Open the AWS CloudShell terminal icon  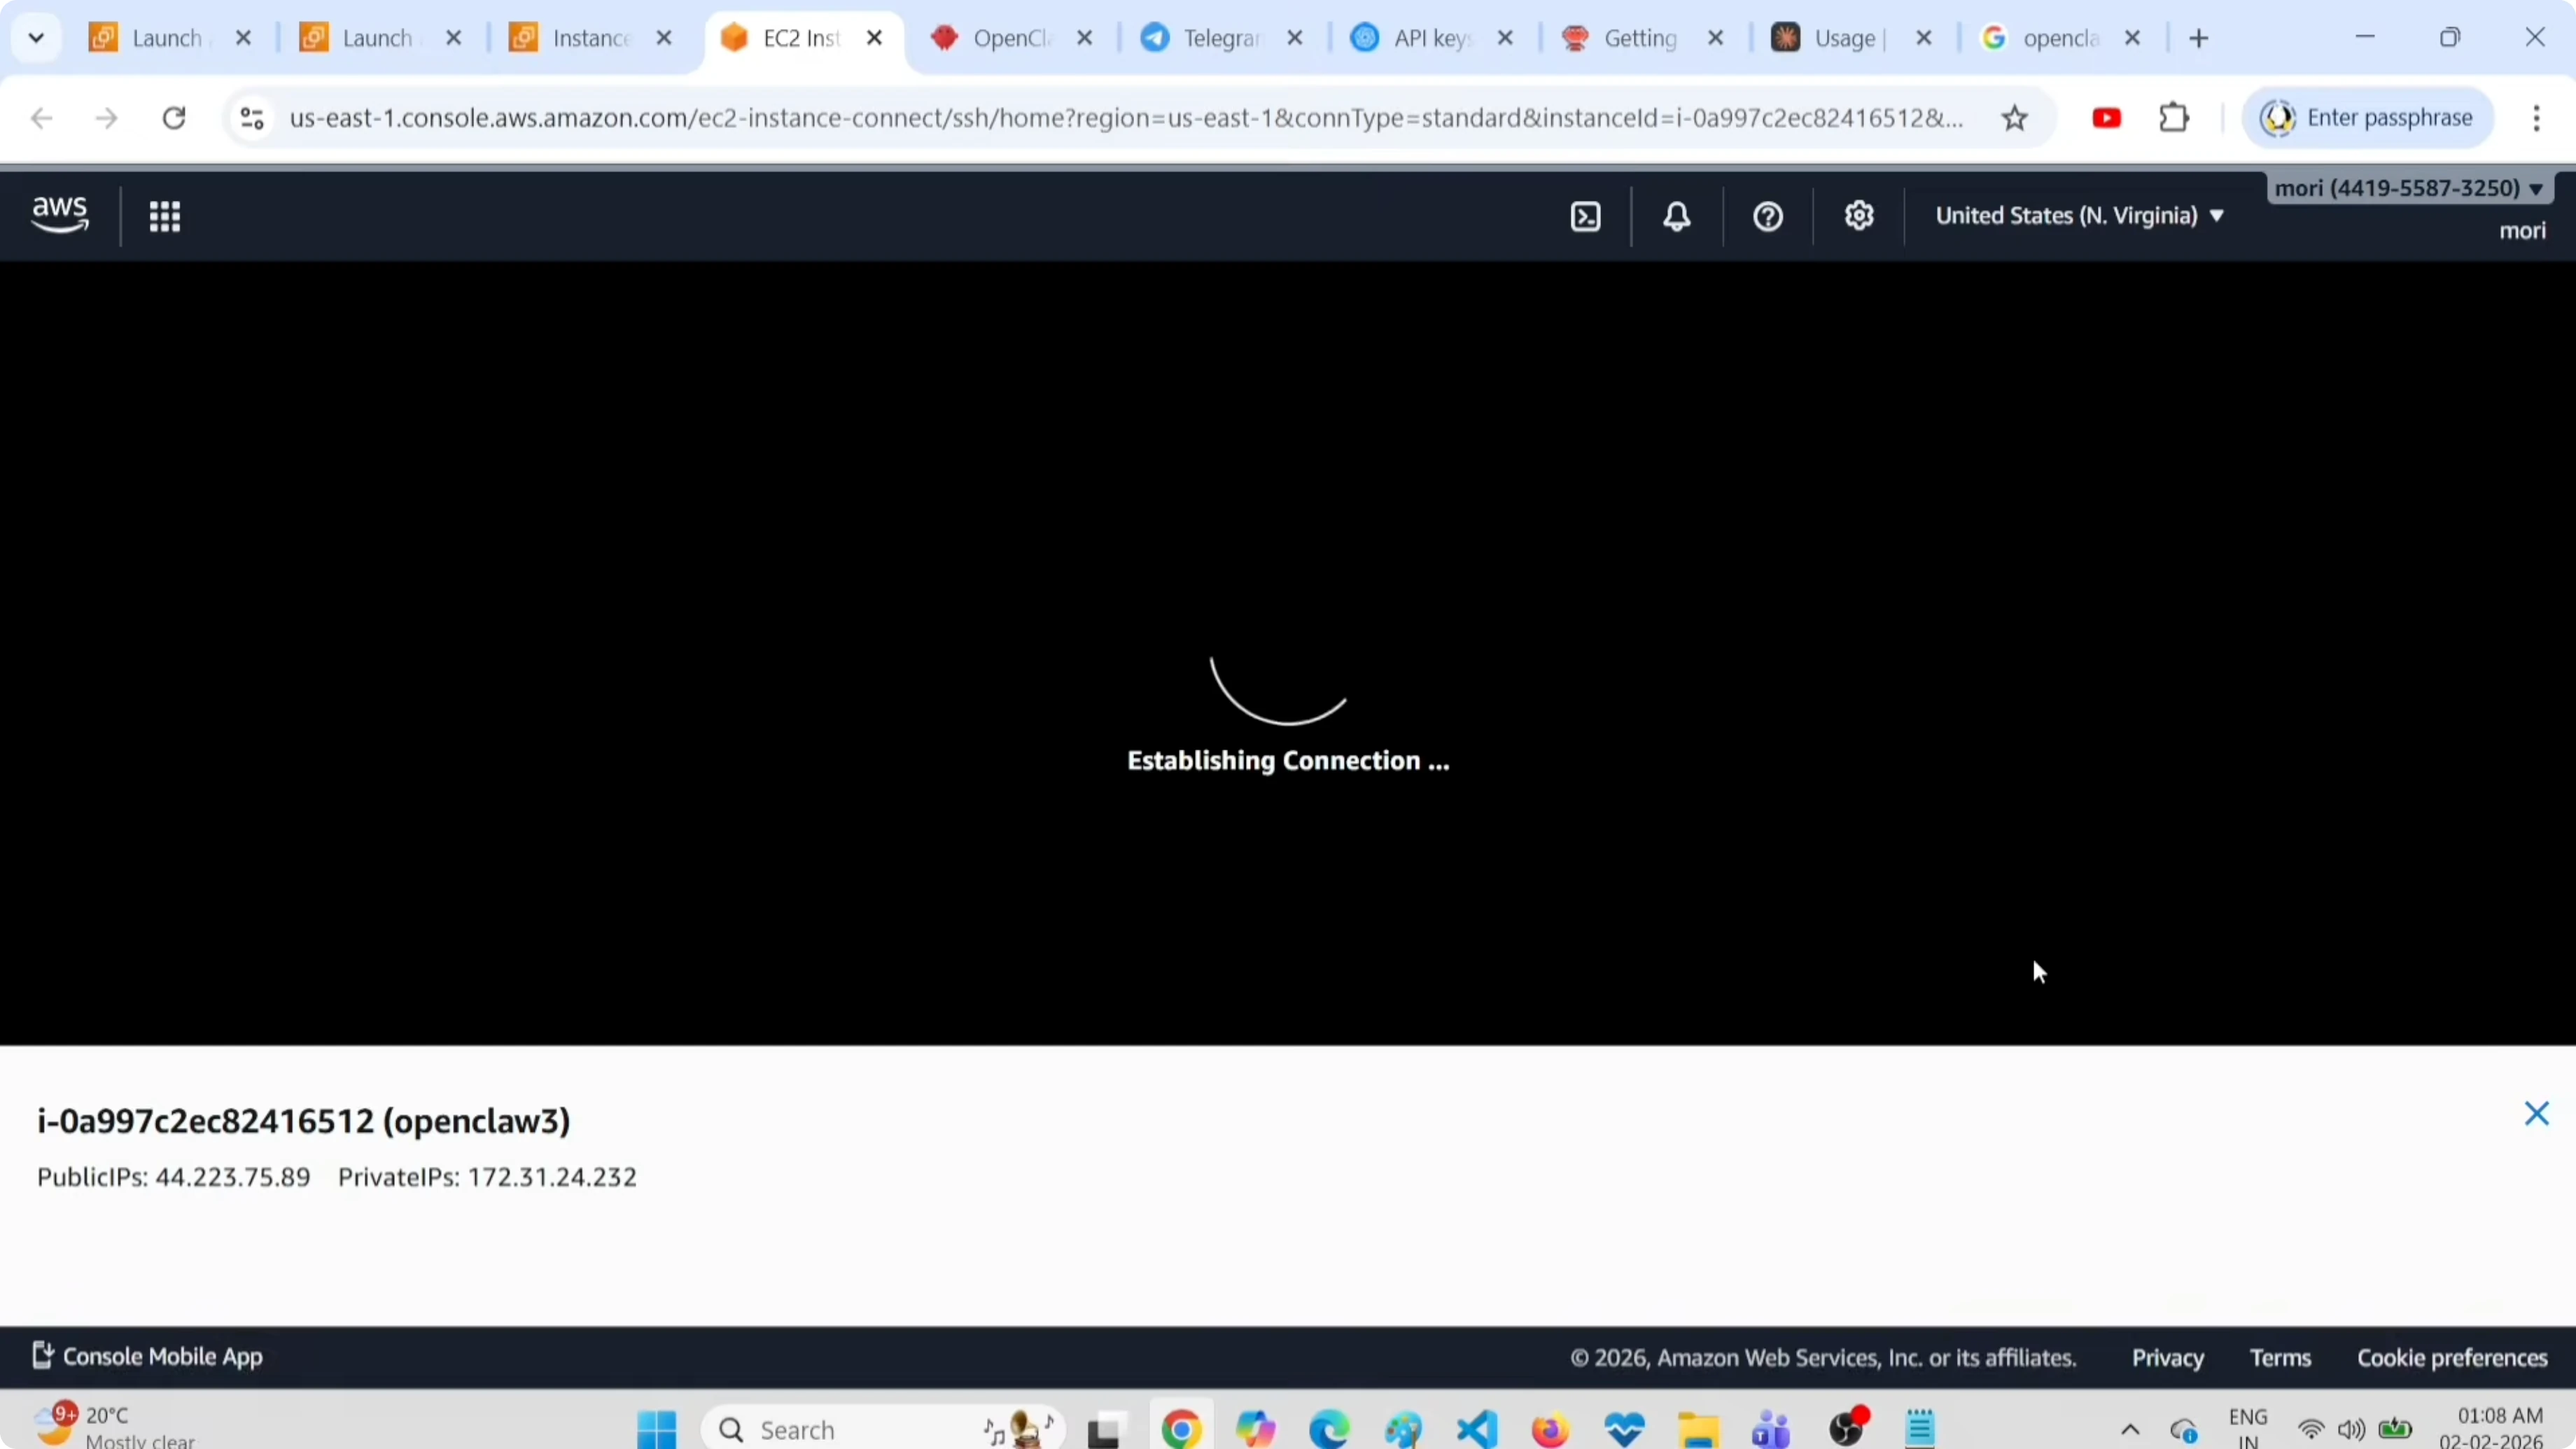[1585, 216]
